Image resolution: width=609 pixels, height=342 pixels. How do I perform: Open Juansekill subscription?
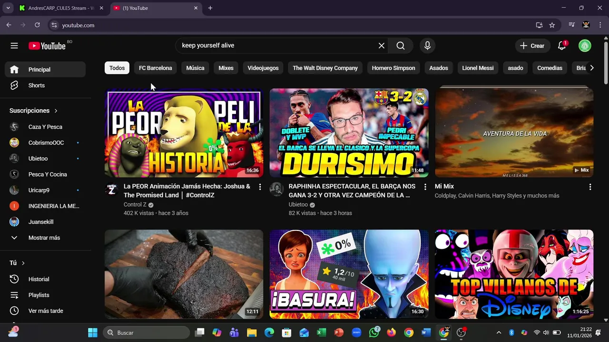[46, 222]
